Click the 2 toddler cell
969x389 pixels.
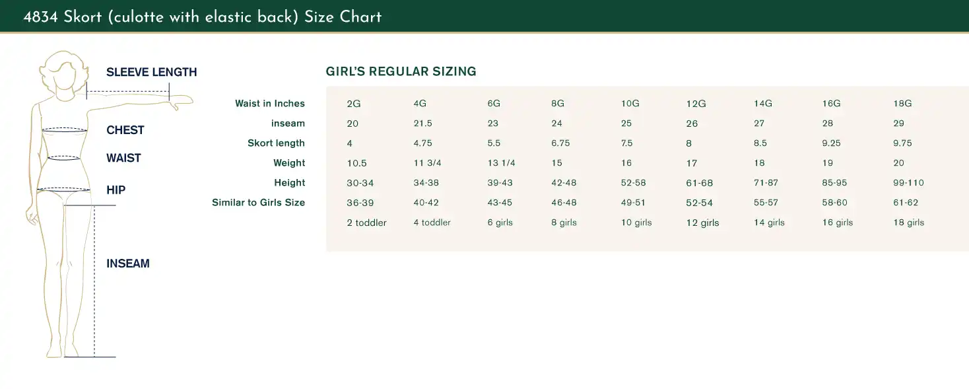(366, 223)
